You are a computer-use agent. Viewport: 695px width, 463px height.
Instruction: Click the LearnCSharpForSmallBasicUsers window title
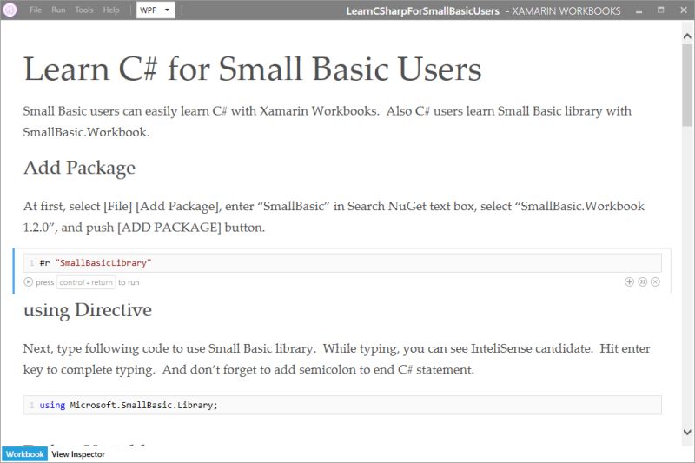[x=423, y=11]
